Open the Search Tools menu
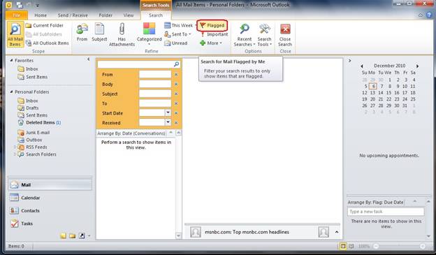The width and height of the screenshot is (436, 255). point(264,35)
